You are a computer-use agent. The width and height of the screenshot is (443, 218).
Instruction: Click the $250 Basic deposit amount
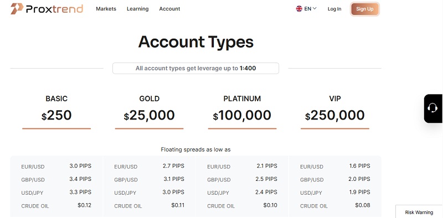[56, 115]
